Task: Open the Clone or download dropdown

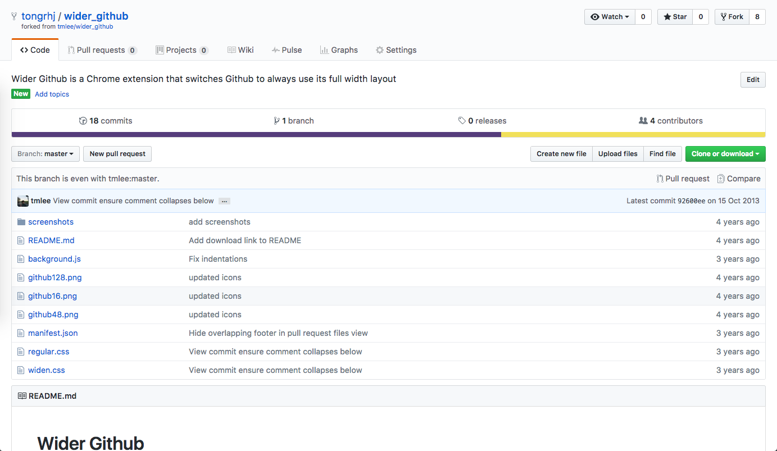Action: coord(725,154)
